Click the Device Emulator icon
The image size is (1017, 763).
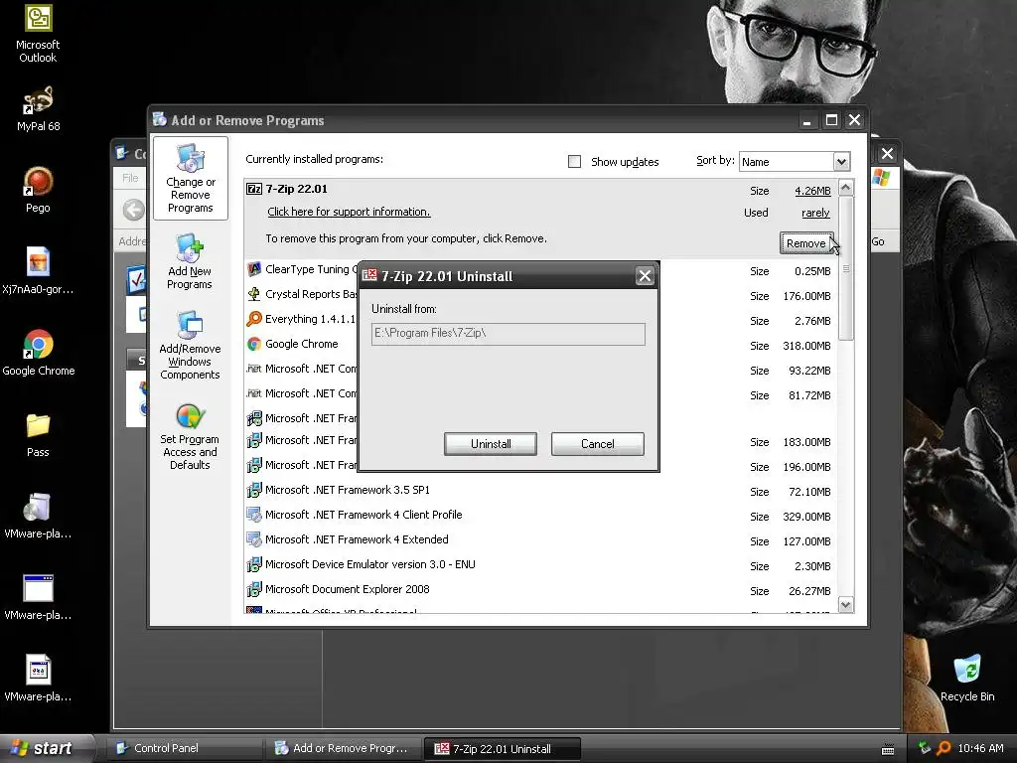(x=254, y=564)
